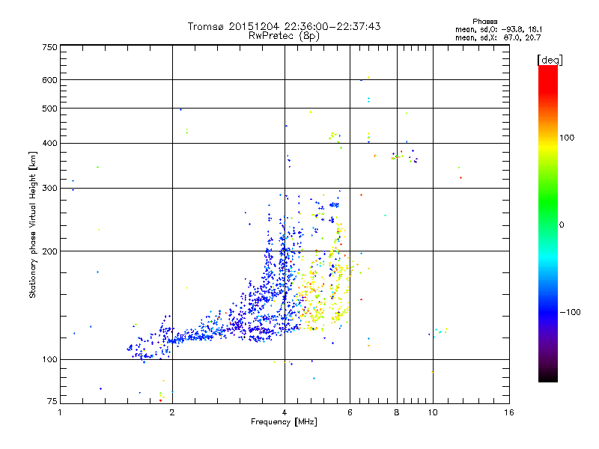Screen dimensions: 599x449
Task: Click the x-axis tick label '6'
Action: (x=350, y=412)
